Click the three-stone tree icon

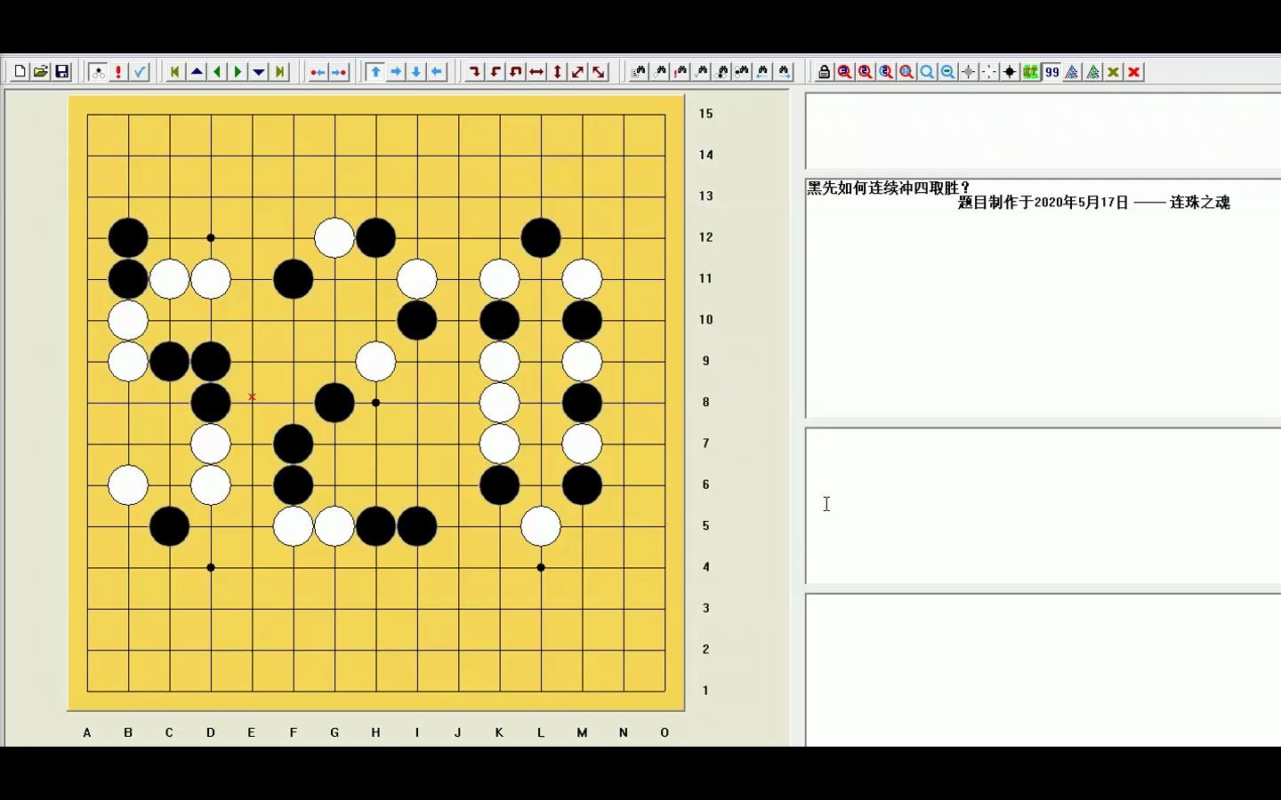pos(98,72)
